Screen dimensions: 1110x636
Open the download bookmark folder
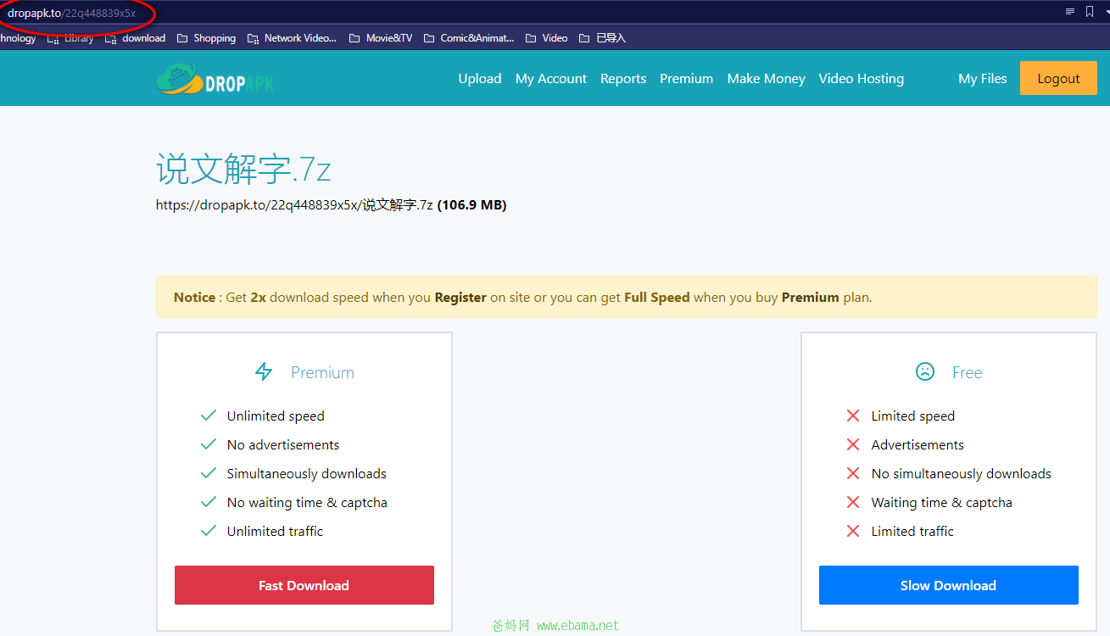136,38
